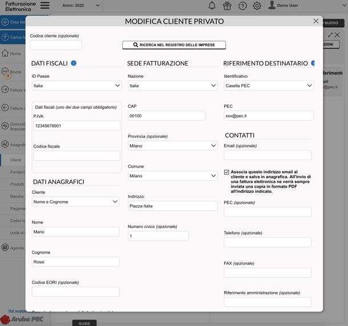
Task: Open the Anno 2022 year dropdown
Action: [81, 6]
